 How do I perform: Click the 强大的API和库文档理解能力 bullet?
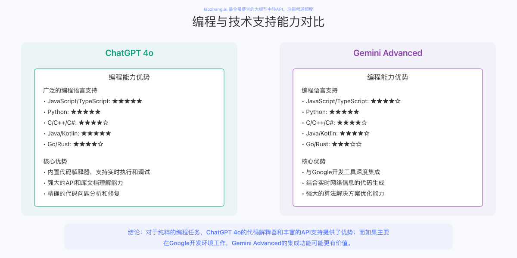click(83, 183)
